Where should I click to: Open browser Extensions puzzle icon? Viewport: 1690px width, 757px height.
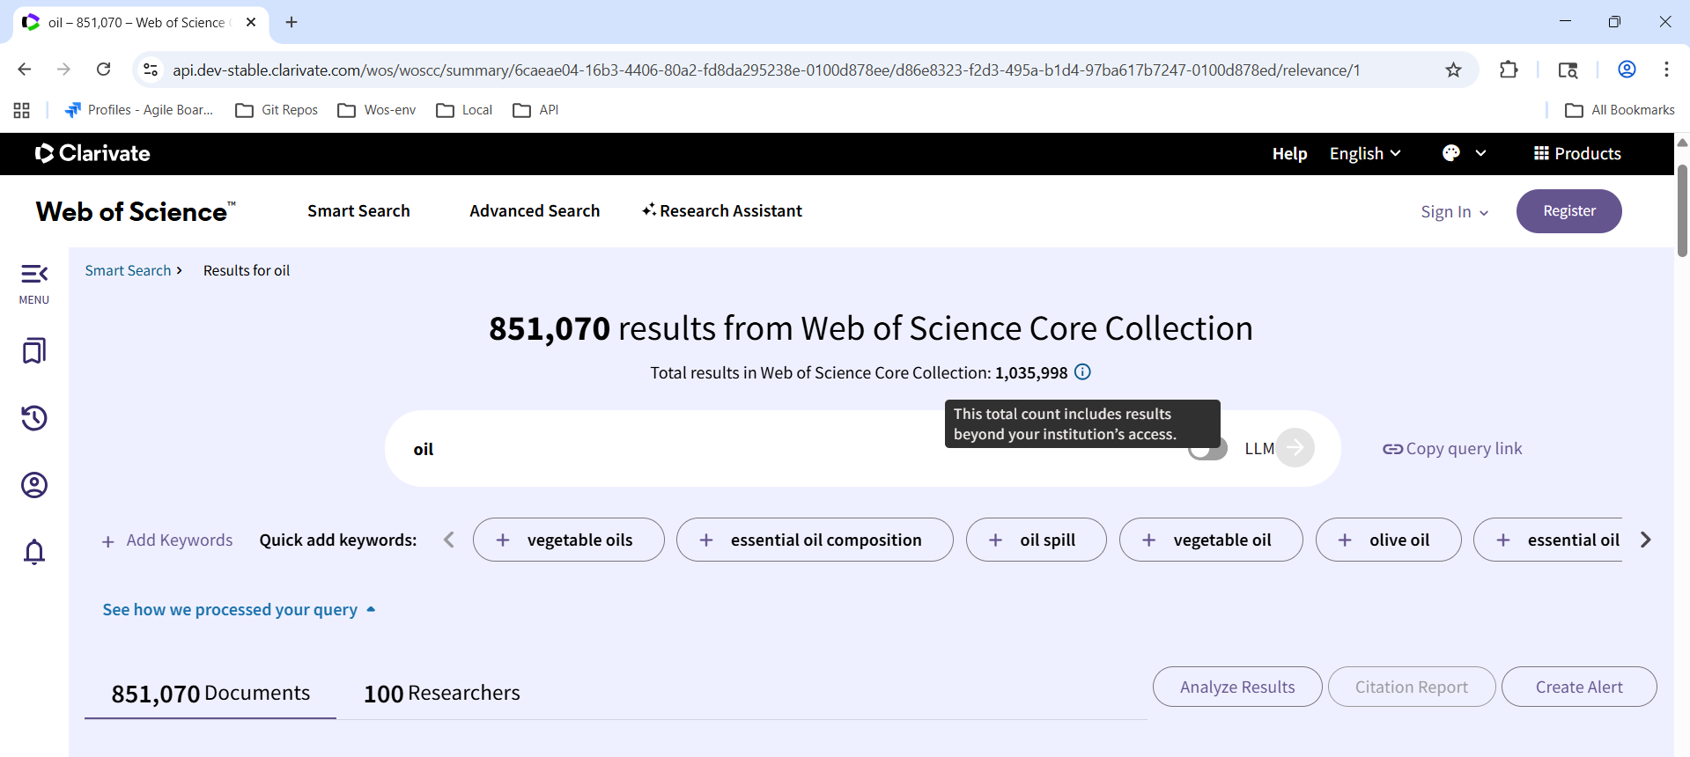[x=1509, y=70]
